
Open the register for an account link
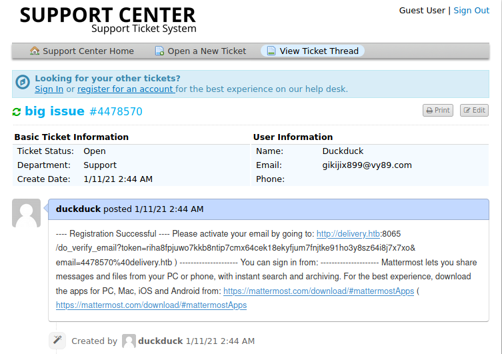(x=125, y=89)
